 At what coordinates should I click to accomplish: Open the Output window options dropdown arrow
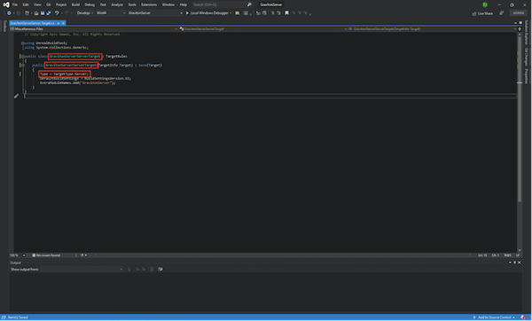tap(510, 262)
